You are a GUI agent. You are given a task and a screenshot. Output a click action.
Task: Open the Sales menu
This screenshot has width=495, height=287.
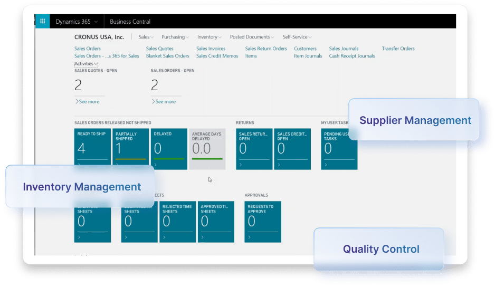point(146,37)
